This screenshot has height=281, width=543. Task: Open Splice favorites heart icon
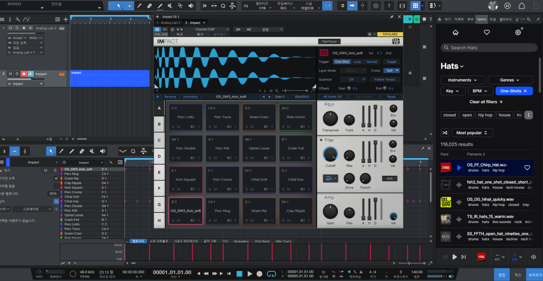[x=487, y=33]
